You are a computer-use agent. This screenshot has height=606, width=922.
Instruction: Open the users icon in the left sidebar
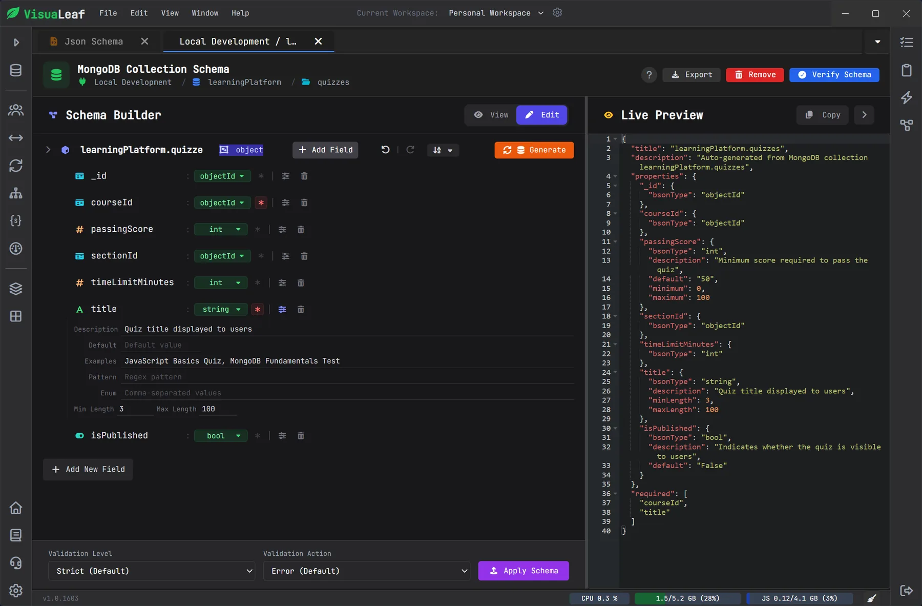[16, 110]
